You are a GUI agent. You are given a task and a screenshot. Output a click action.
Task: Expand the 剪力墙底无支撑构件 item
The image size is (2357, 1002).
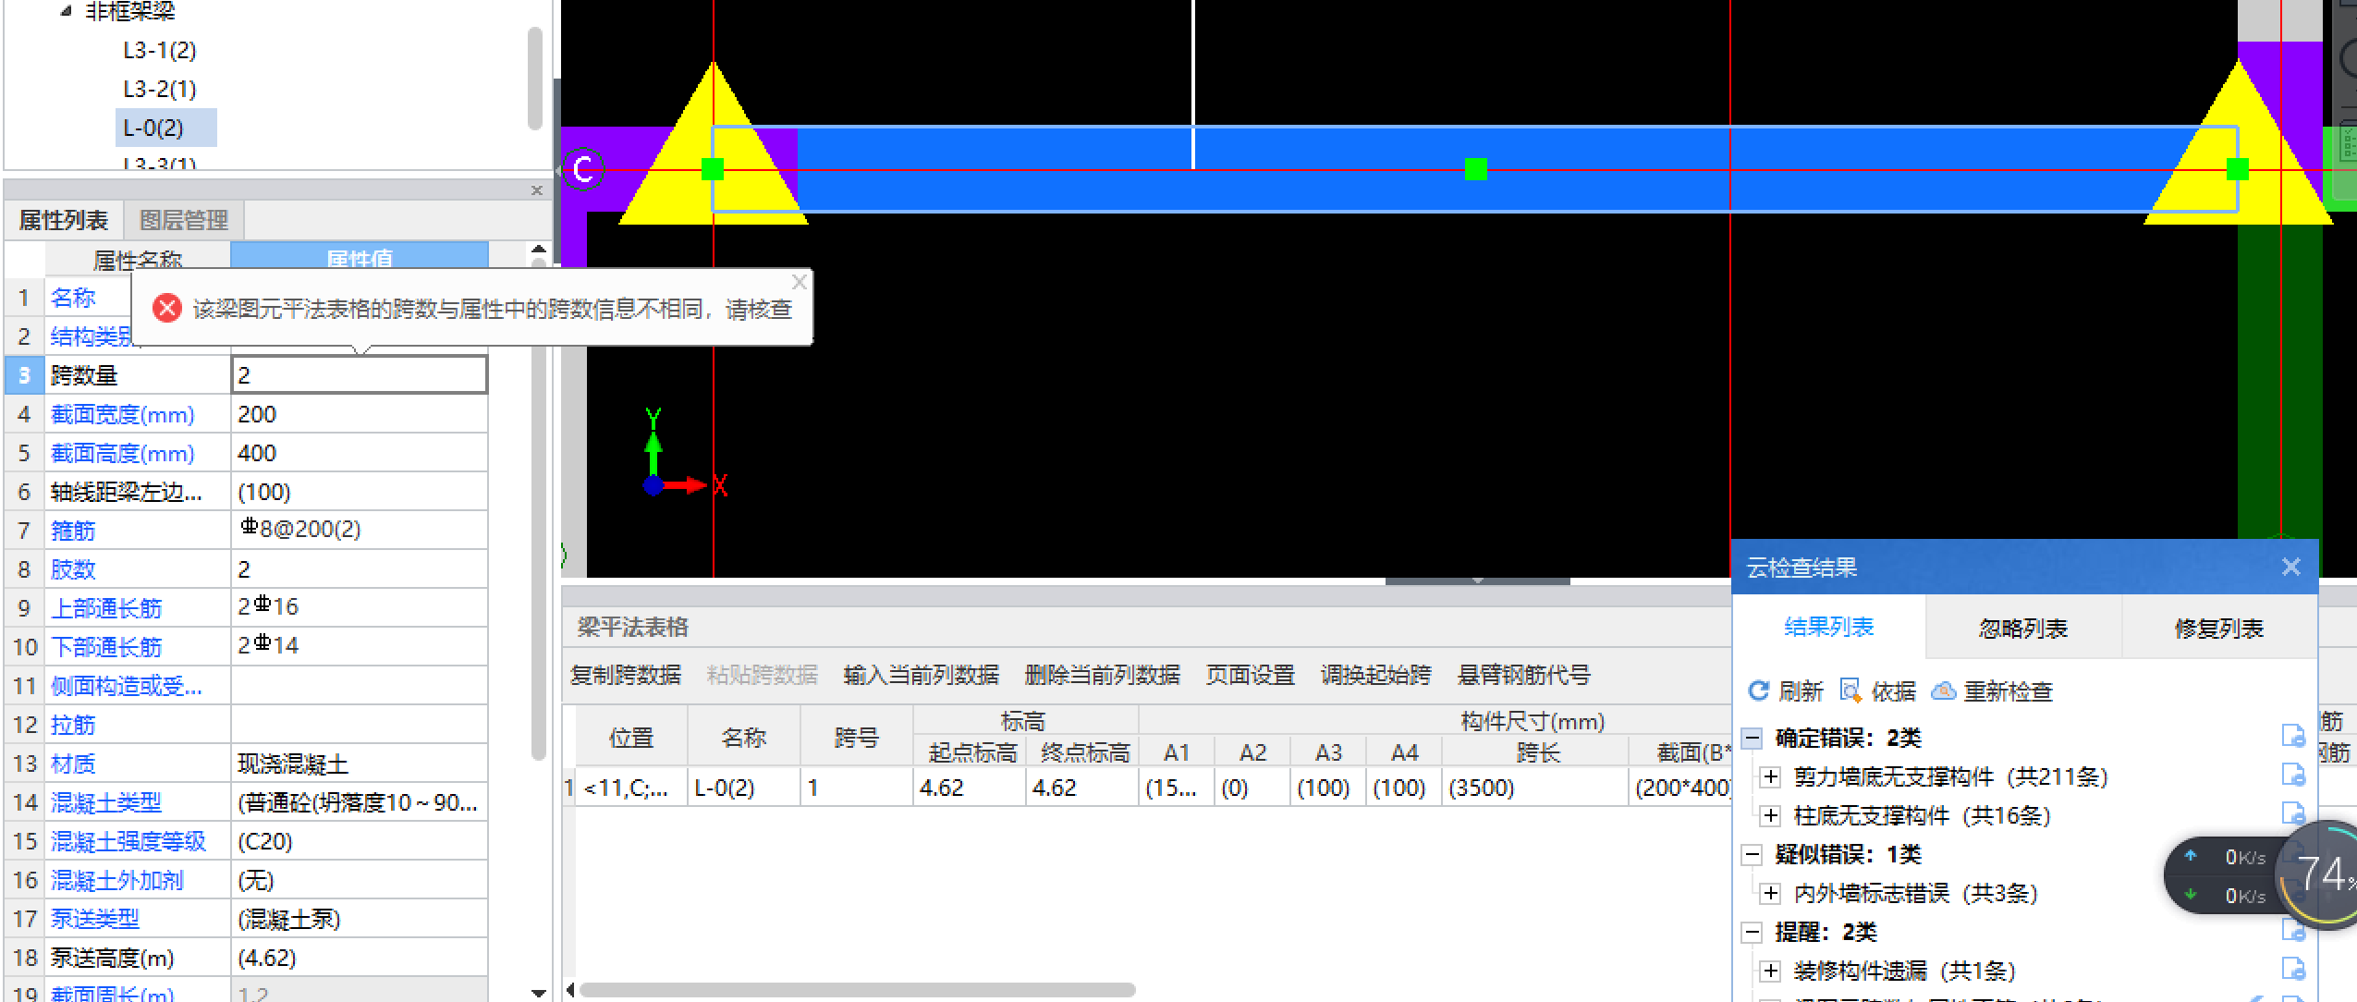click(x=1770, y=776)
